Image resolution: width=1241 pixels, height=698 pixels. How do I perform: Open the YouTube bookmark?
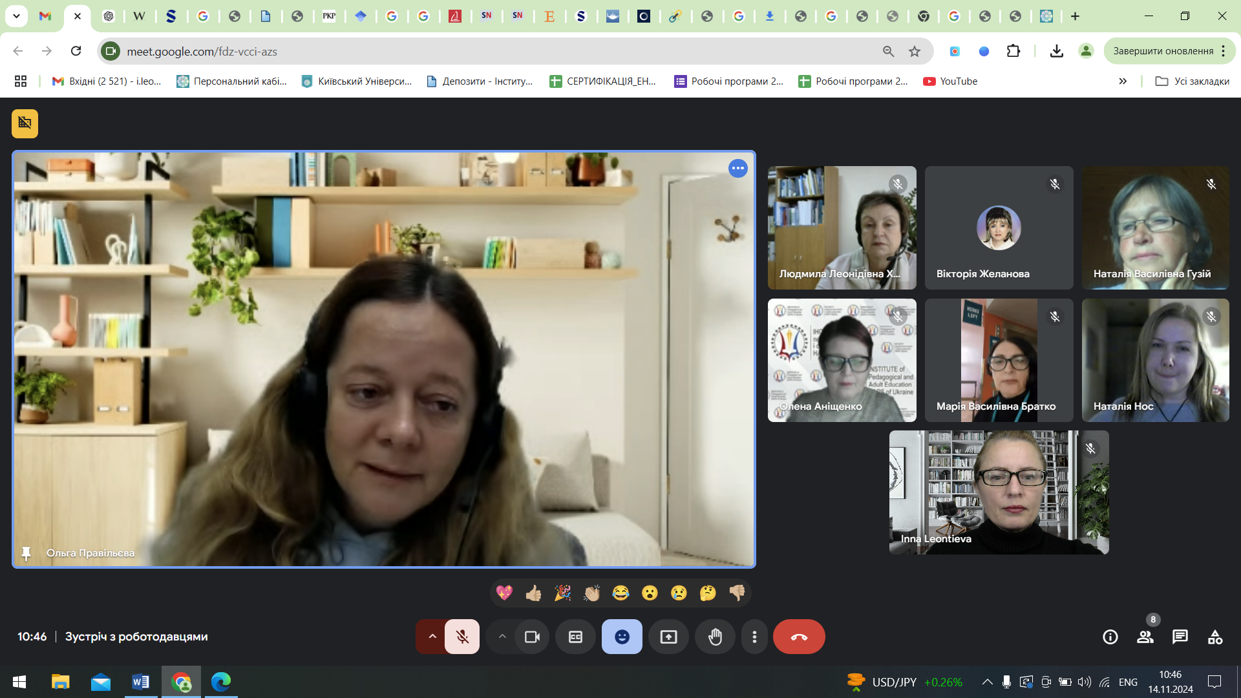click(x=950, y=81)
